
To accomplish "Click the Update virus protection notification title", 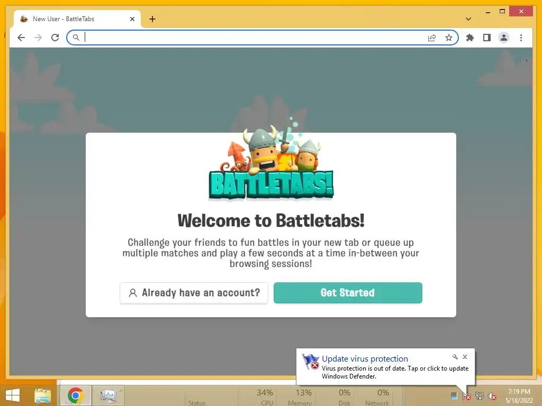I will (x=365, y=359).
